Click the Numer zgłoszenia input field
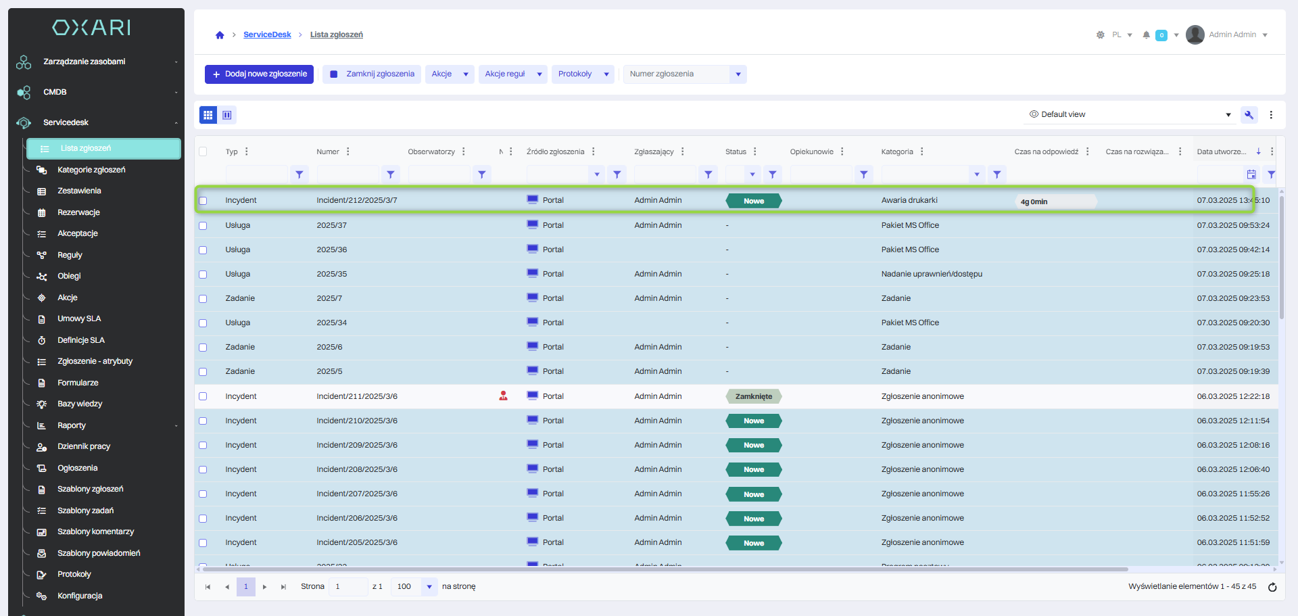 coord(676,74)
